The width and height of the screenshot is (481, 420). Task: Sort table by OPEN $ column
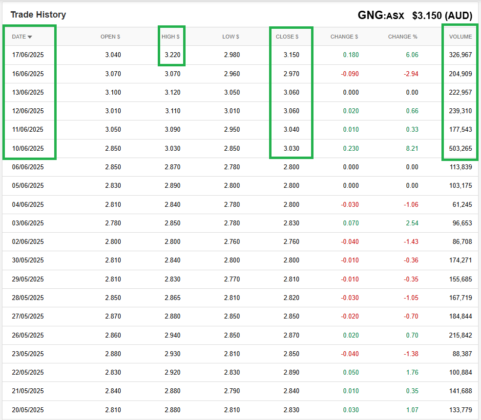[110, 37]
